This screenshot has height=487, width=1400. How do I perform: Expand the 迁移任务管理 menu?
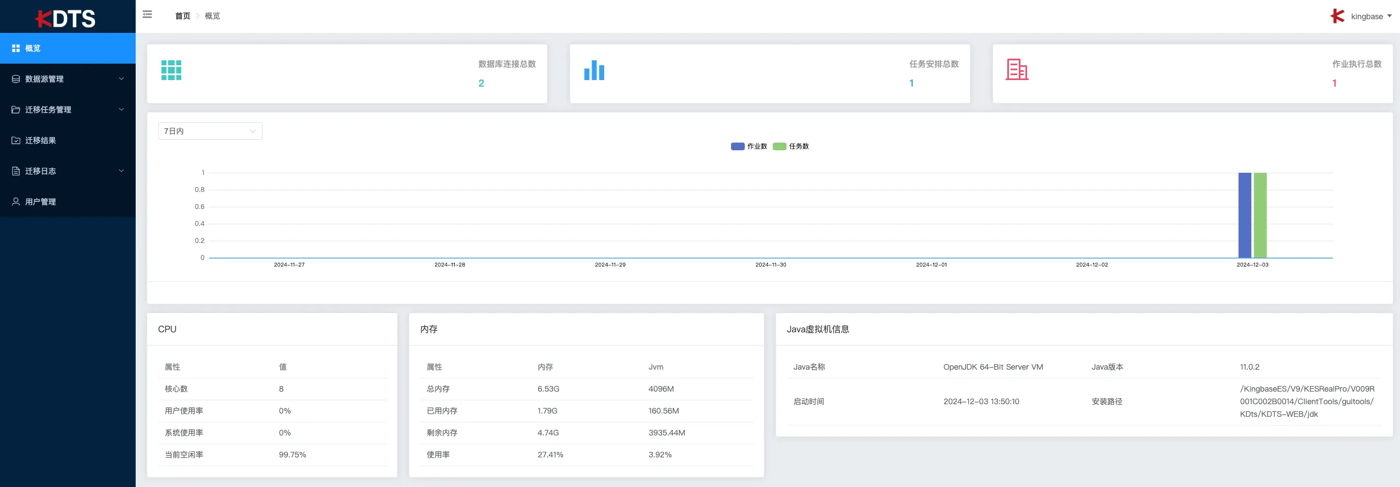(68, 110)
